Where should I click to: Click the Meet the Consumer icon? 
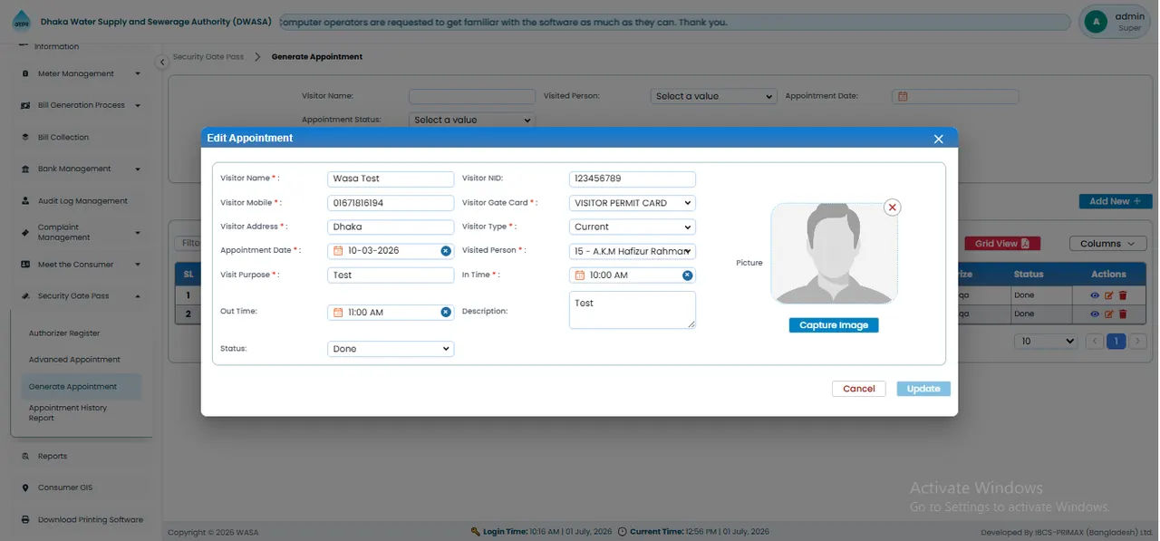[x=25, y=265]
